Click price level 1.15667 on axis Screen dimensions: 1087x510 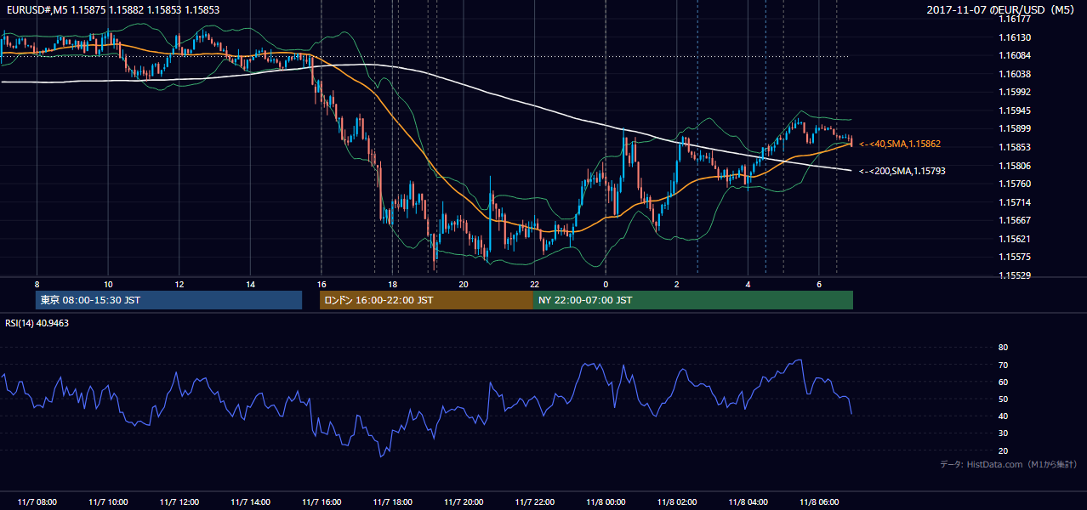tap(1015, 220)
